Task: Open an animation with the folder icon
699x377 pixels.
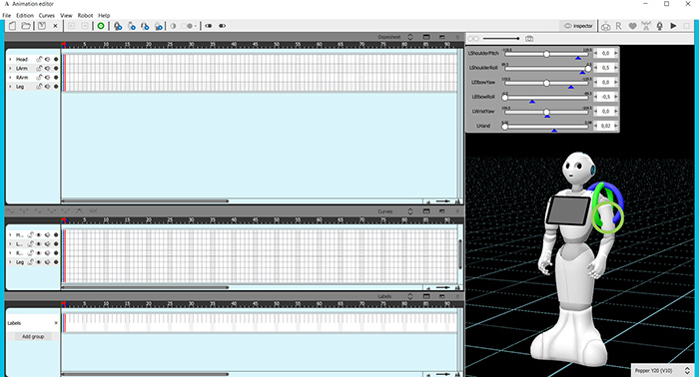Action: (x=26, y=26)
